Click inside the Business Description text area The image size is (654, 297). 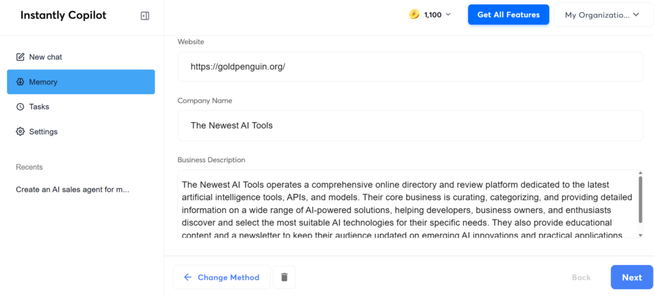pyautogui.click(x=406, y=204)
